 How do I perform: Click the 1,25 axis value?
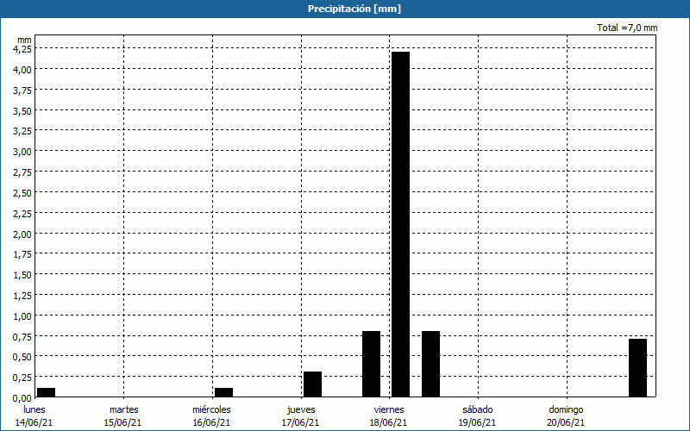(22, 296)
